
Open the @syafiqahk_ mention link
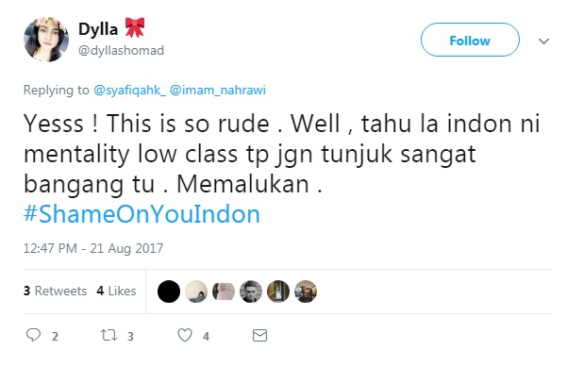pyautogui.click(x=129, y=90)
